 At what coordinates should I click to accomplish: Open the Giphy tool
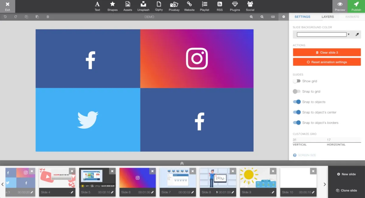tap(159, 6)
